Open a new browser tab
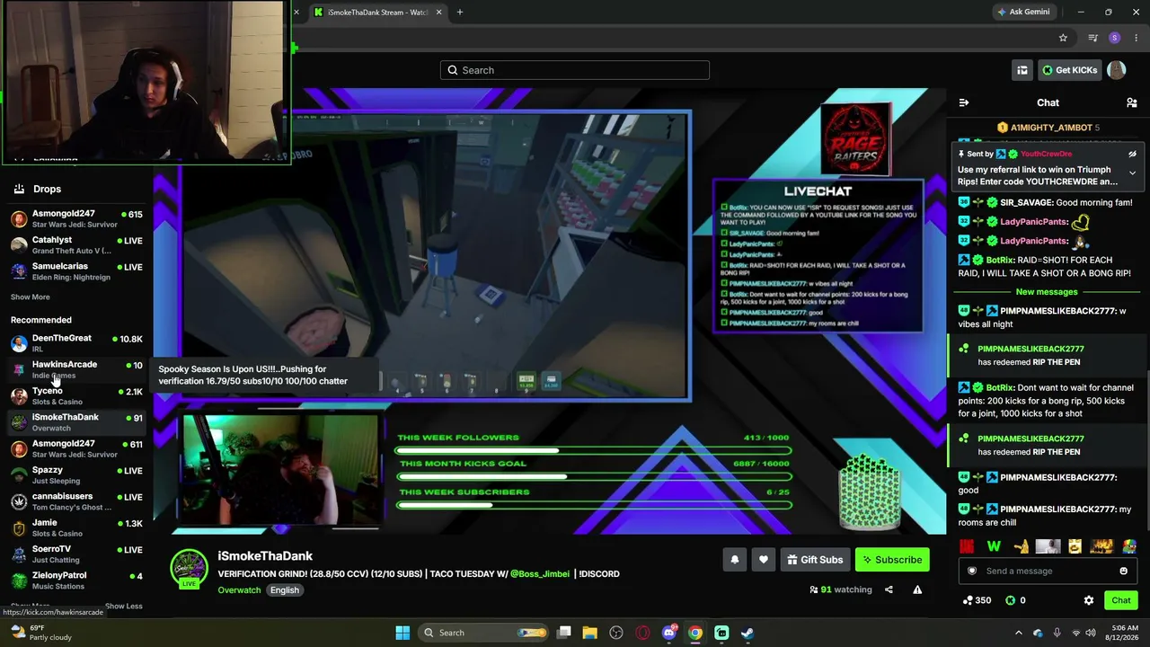 point(460,13)
